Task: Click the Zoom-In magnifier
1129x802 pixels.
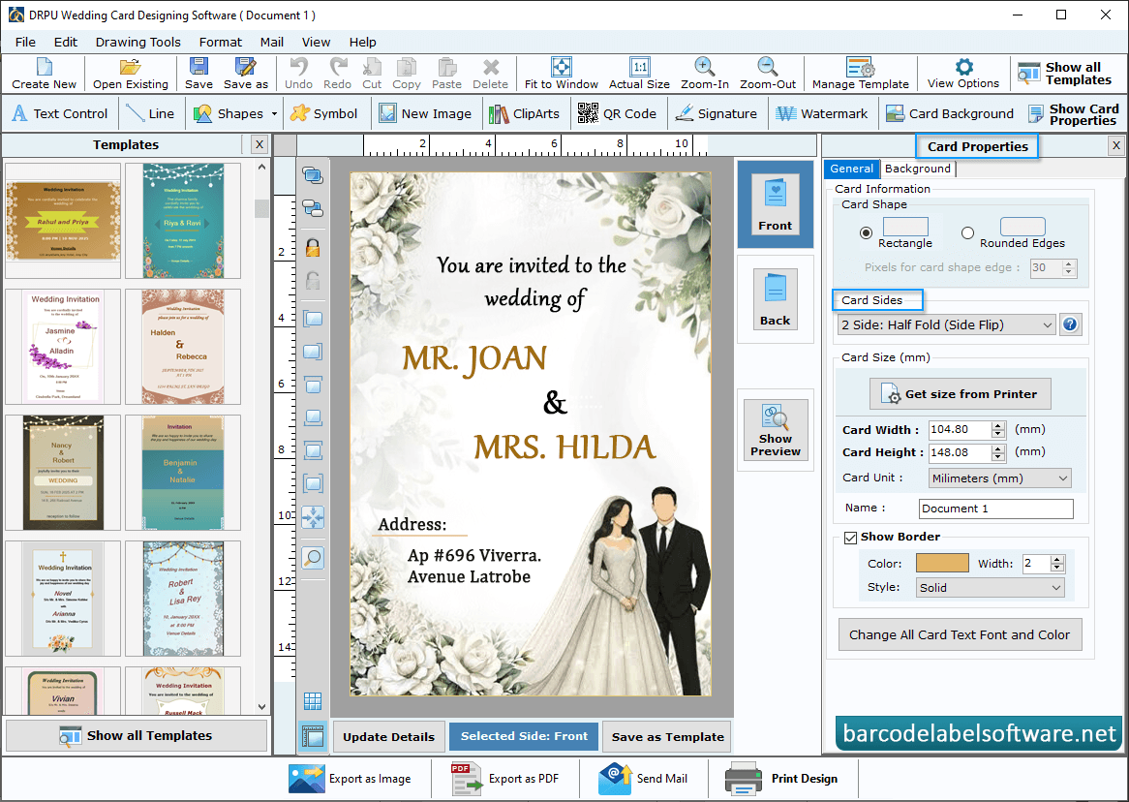Action: [704, 67]
